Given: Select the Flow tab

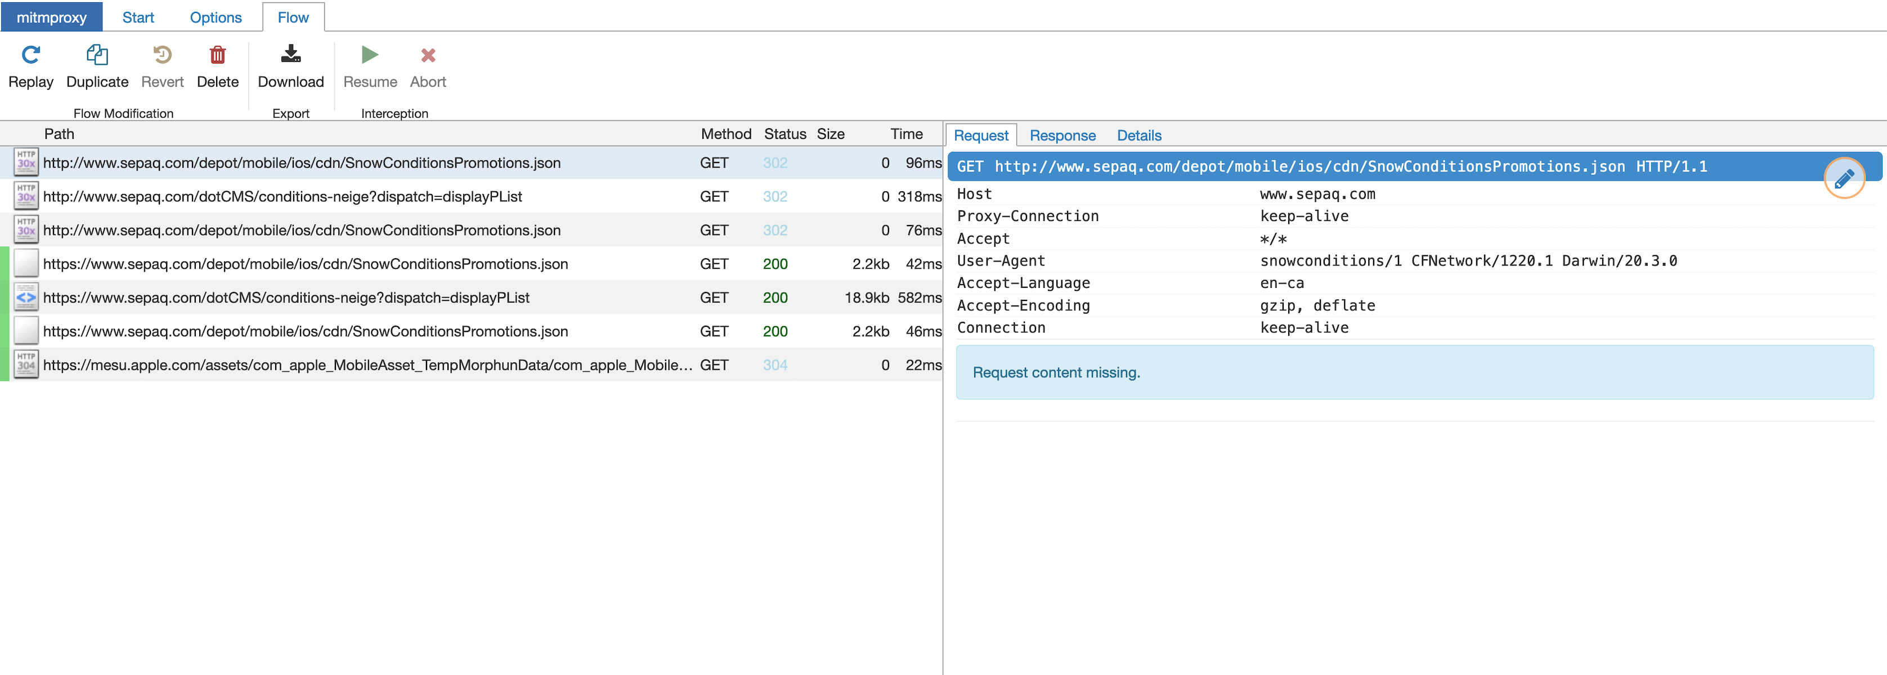Looking at the screenshot, I should (293, 17).
